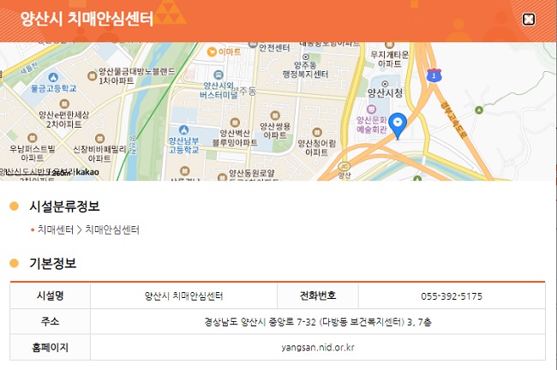Click the 무지개타운 아파트 icon
Screen dimensions: 557x370
tap(390, 45)
